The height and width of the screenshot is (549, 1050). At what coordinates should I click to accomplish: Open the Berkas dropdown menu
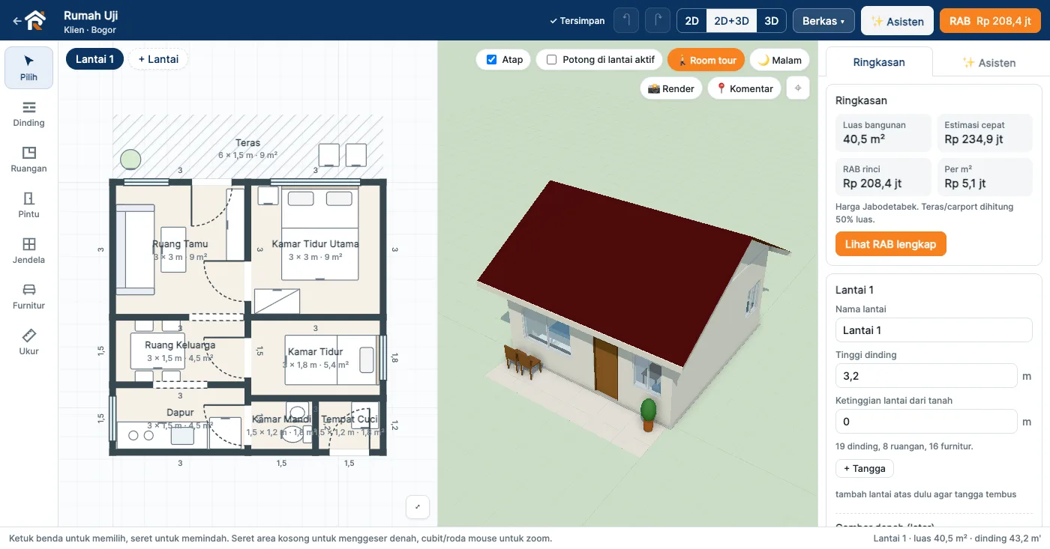point(823,21)
